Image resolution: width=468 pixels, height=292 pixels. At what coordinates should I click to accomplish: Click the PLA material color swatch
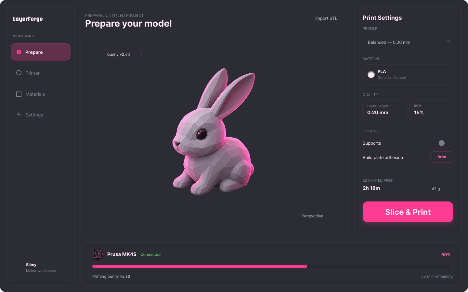[371, 74]
